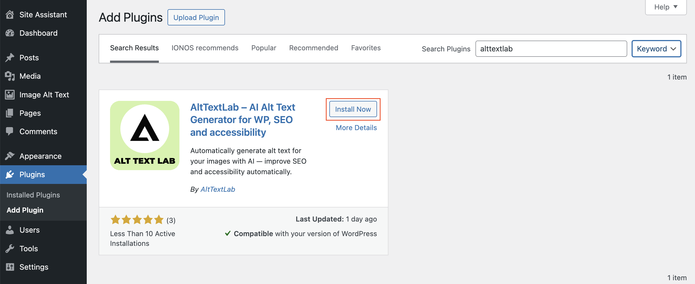Open the Appearance menu item
Screen dimensions: 695x284
(x=43, y=156)
